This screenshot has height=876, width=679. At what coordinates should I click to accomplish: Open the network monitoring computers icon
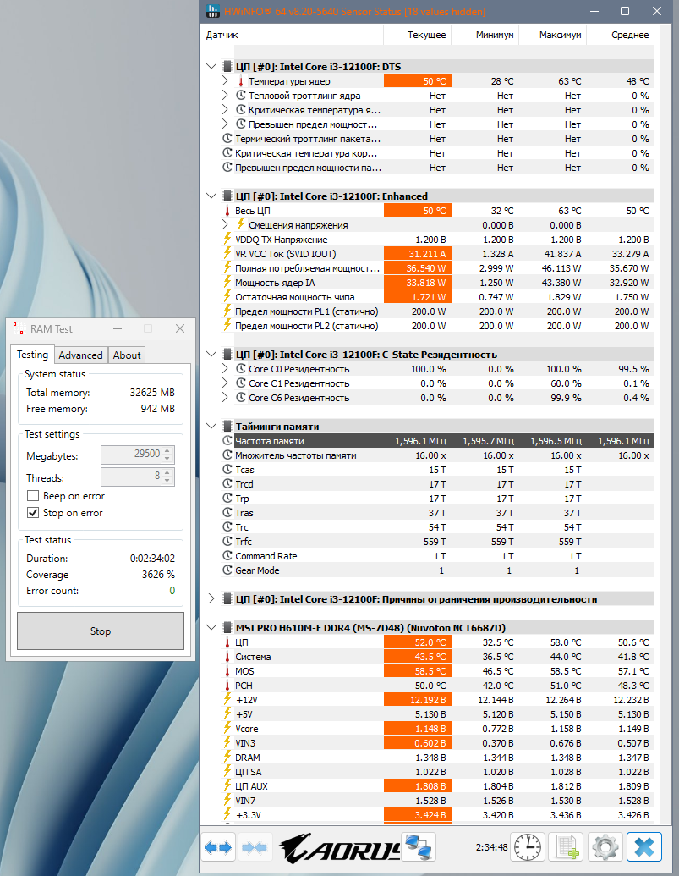pyautogui.click(x=419, y=847)
